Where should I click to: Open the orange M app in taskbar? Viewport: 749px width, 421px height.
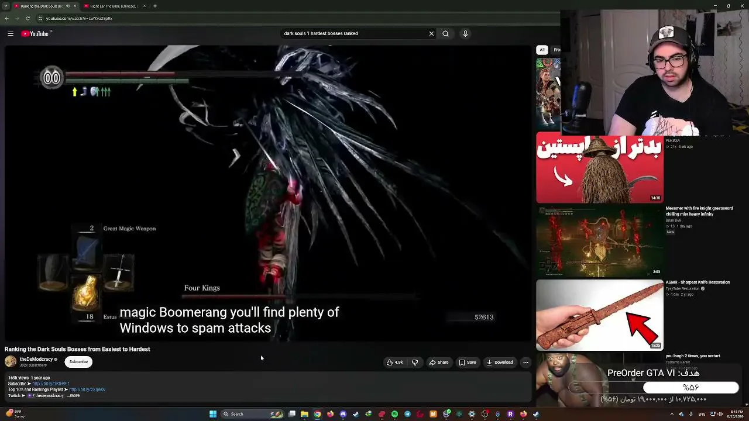[x=433, y=414]
